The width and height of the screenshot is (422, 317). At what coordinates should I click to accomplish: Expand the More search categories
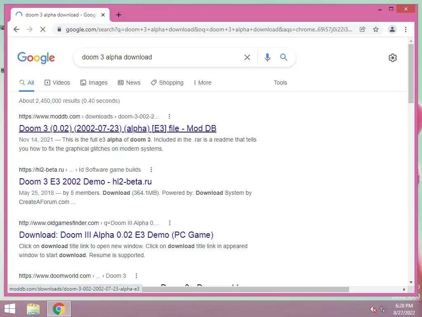pos(202,83)
